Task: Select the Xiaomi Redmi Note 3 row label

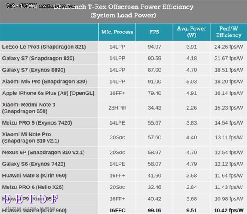Action: click(x=29, y=108)
